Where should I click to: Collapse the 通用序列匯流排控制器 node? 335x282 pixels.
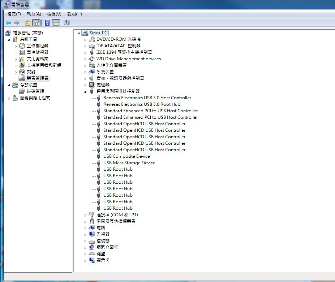85,92
